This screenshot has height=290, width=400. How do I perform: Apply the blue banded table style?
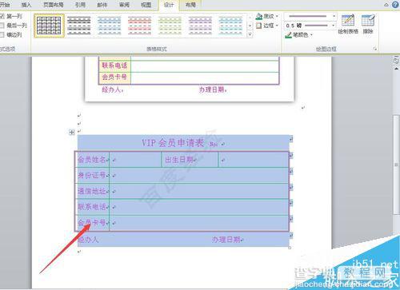coord(109,26)
